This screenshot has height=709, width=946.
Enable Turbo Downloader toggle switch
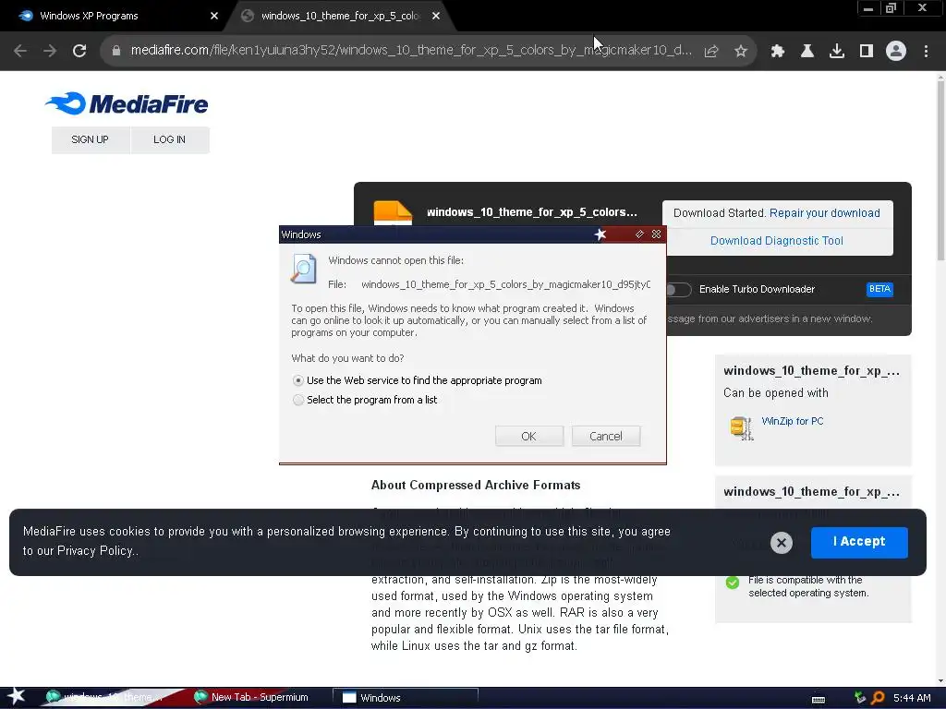[x=678, y=289]
